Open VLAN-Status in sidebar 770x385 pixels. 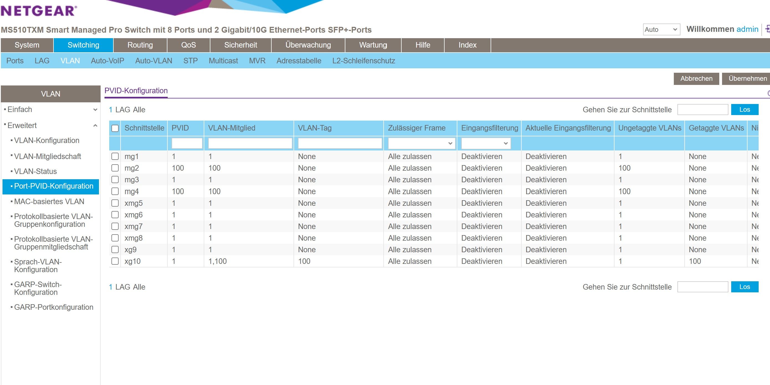coord(35,171)
